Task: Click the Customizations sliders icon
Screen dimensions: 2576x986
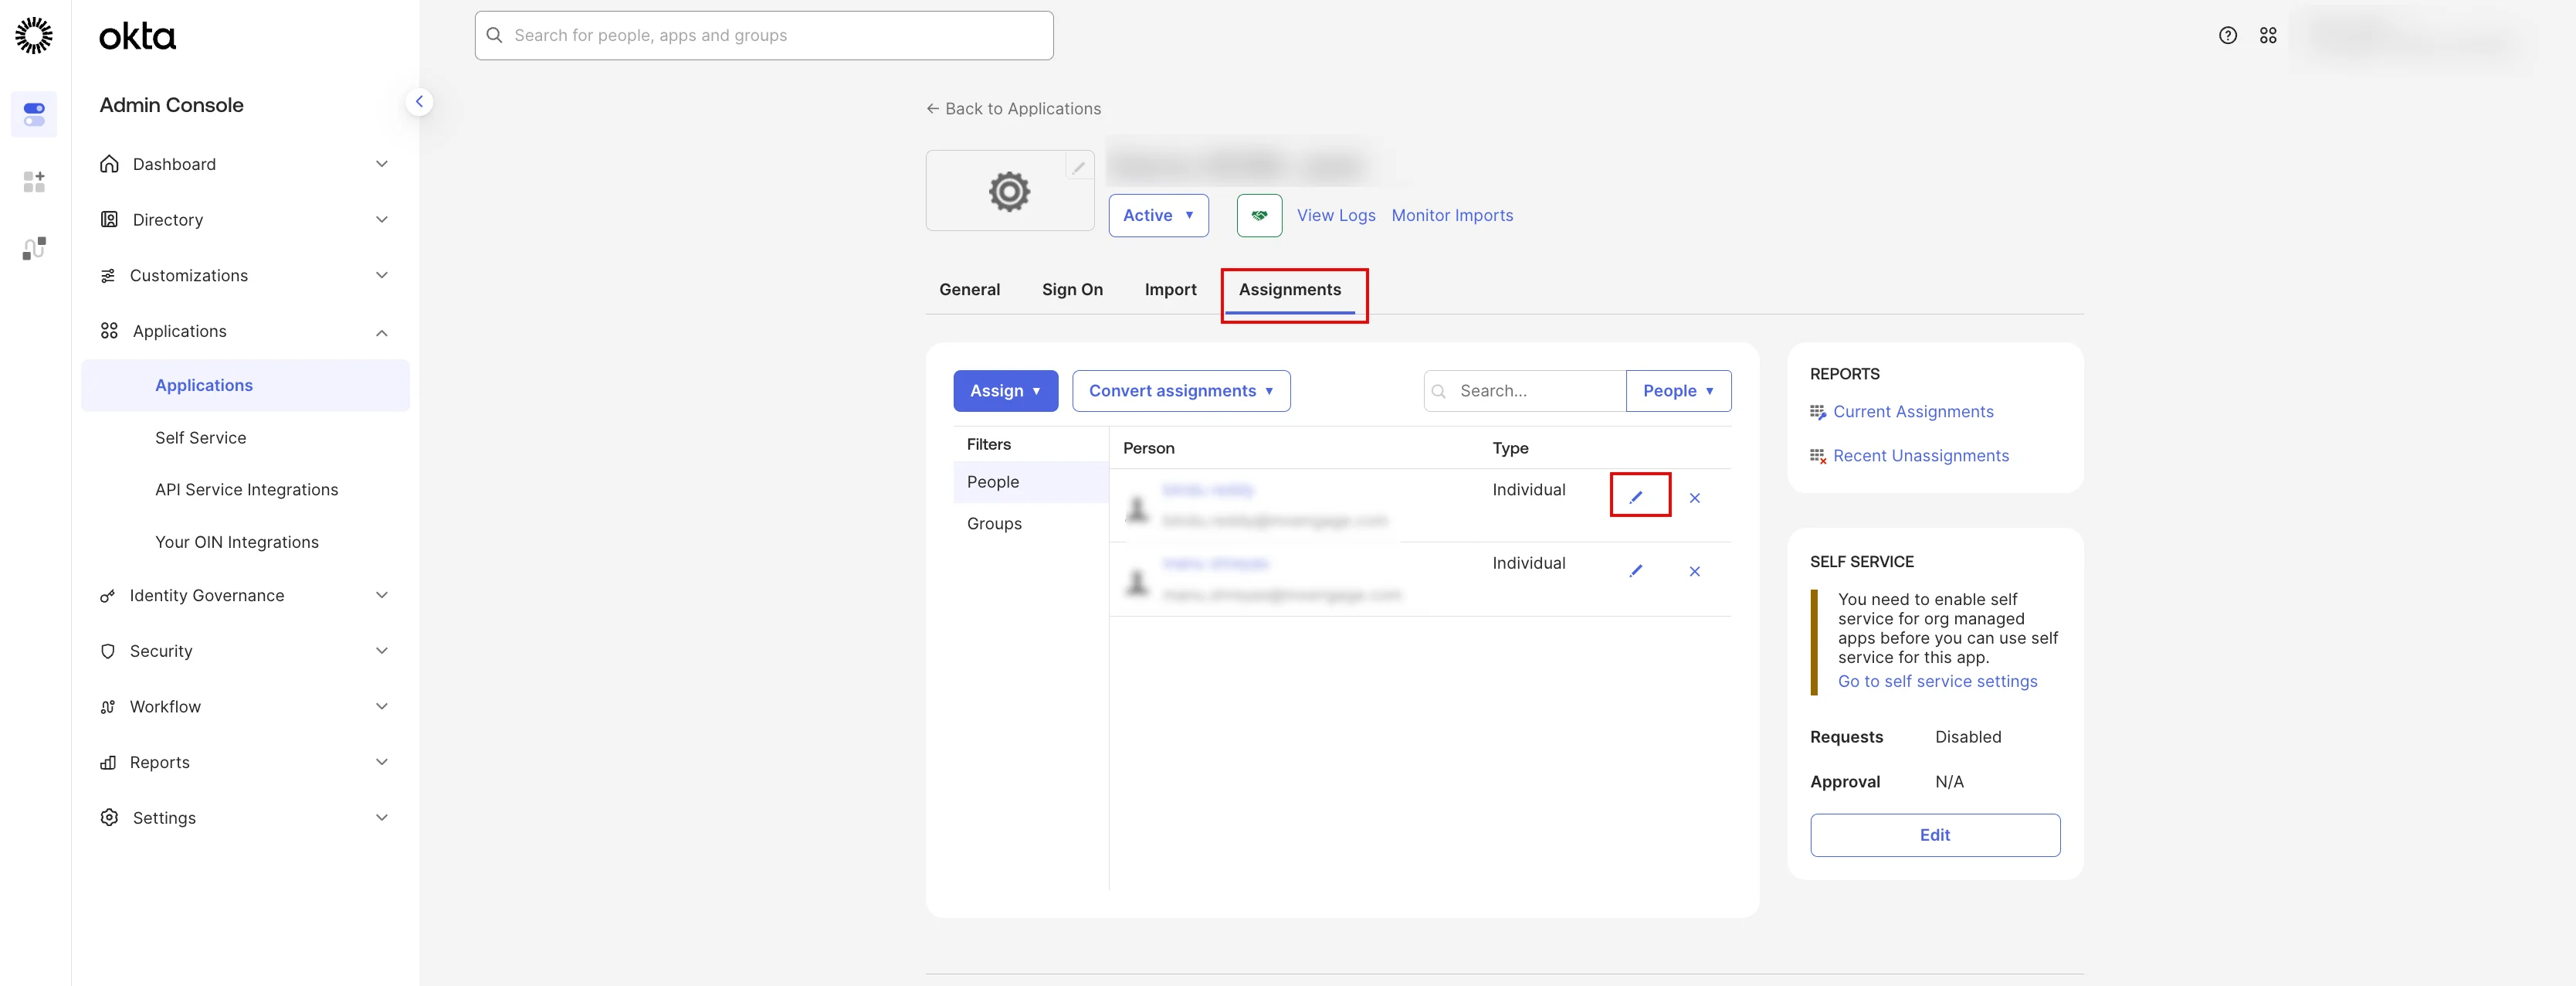Action: 108,275
